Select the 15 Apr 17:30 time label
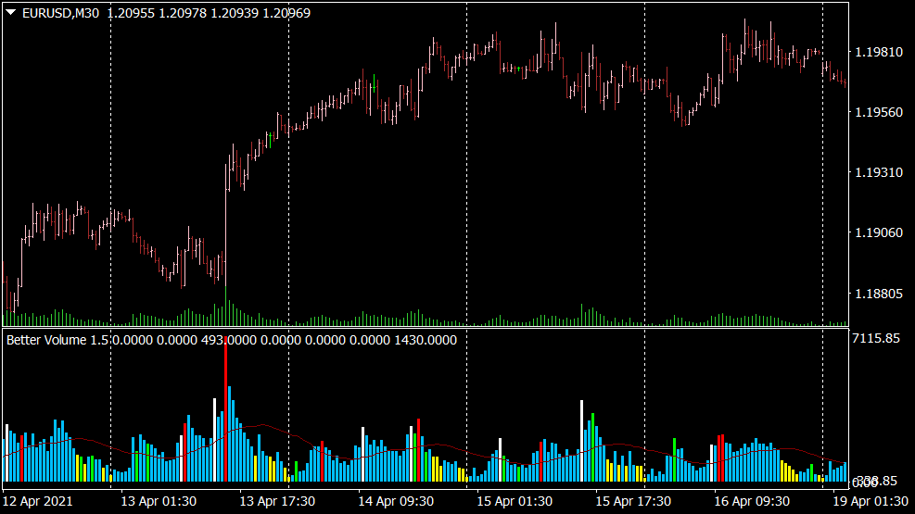915x514 pixels. coord(633,501)
